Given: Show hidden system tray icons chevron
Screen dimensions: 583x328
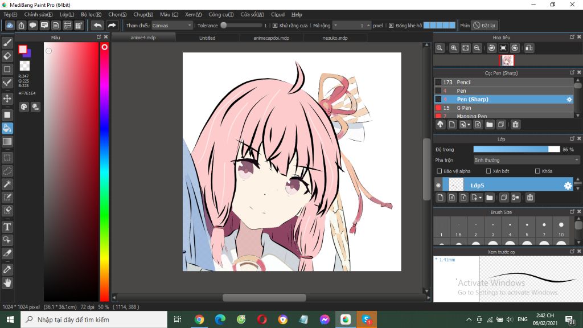Looking at the screenshot, I should pos(469,319).
